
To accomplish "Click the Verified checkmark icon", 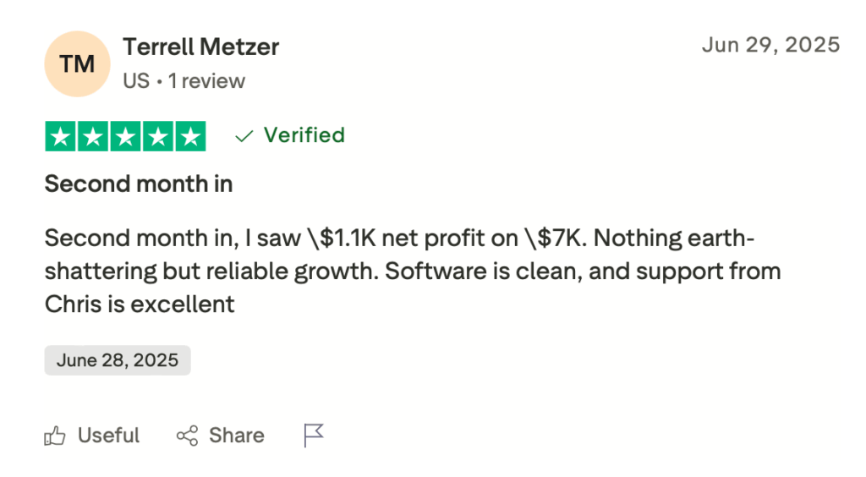I will coord(244,136).
